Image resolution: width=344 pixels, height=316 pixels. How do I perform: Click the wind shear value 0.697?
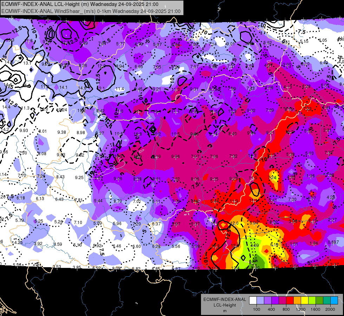pyautogui.click(x=333, y=242)
